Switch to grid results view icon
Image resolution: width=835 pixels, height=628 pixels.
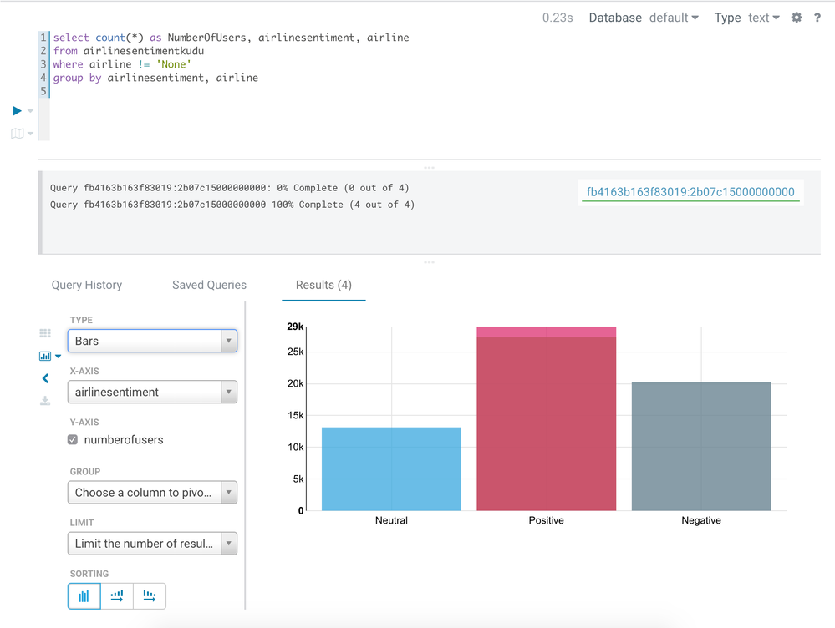pyautogui.click(x=45, y=333)
